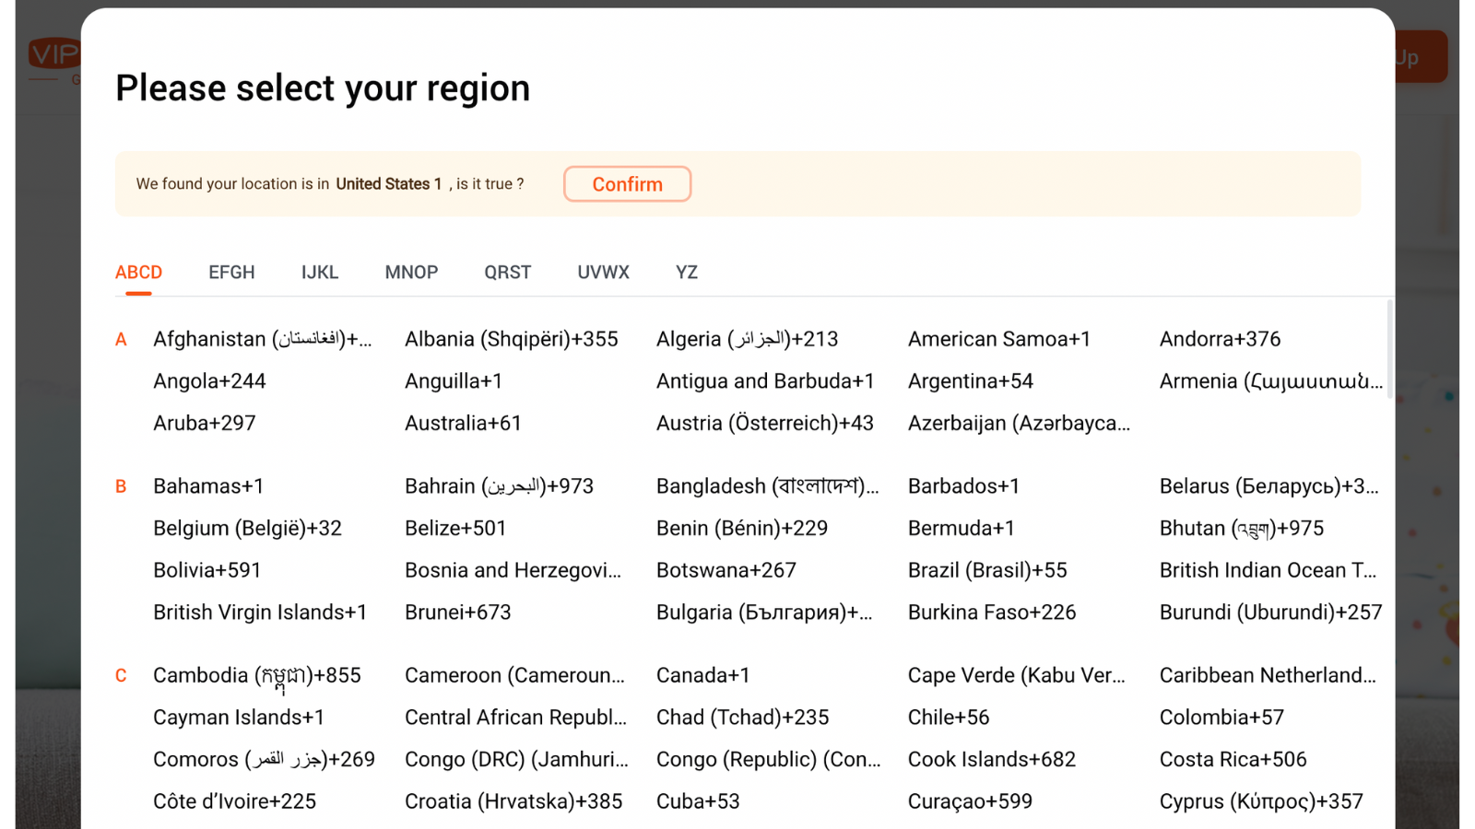1475x829 pixels.
Task: Choose Australia +61
Action: (463, 424)
